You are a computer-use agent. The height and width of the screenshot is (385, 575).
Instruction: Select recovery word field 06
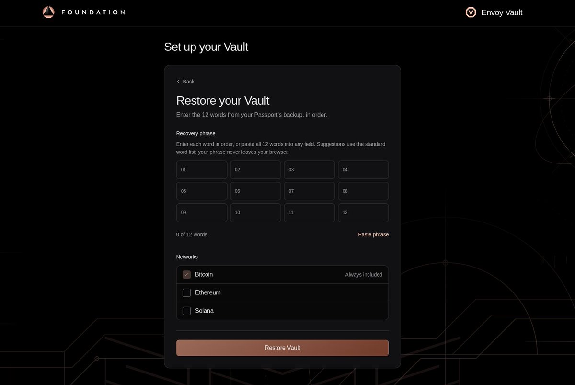point(255,191)
